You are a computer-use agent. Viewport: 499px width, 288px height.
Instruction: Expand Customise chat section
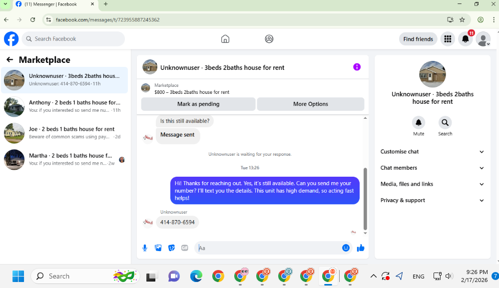[432, 152]
